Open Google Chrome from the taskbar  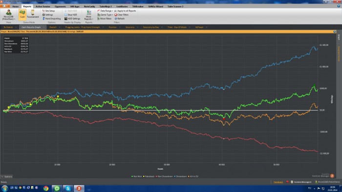pos(46,188)
